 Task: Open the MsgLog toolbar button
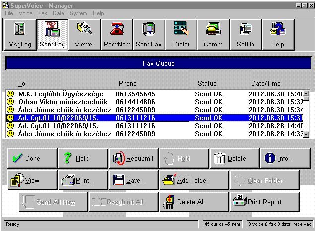point(20,35)
